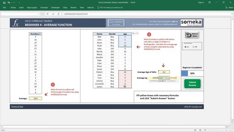The width and height of the screenshot is (234, 132).
Task: Click the value 29 in Numbers 1
Action: (35, 87)
